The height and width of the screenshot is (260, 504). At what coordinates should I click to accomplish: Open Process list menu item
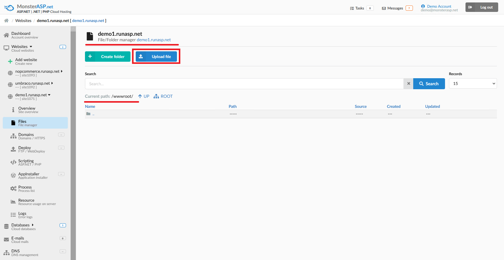[x=35, y=189]
